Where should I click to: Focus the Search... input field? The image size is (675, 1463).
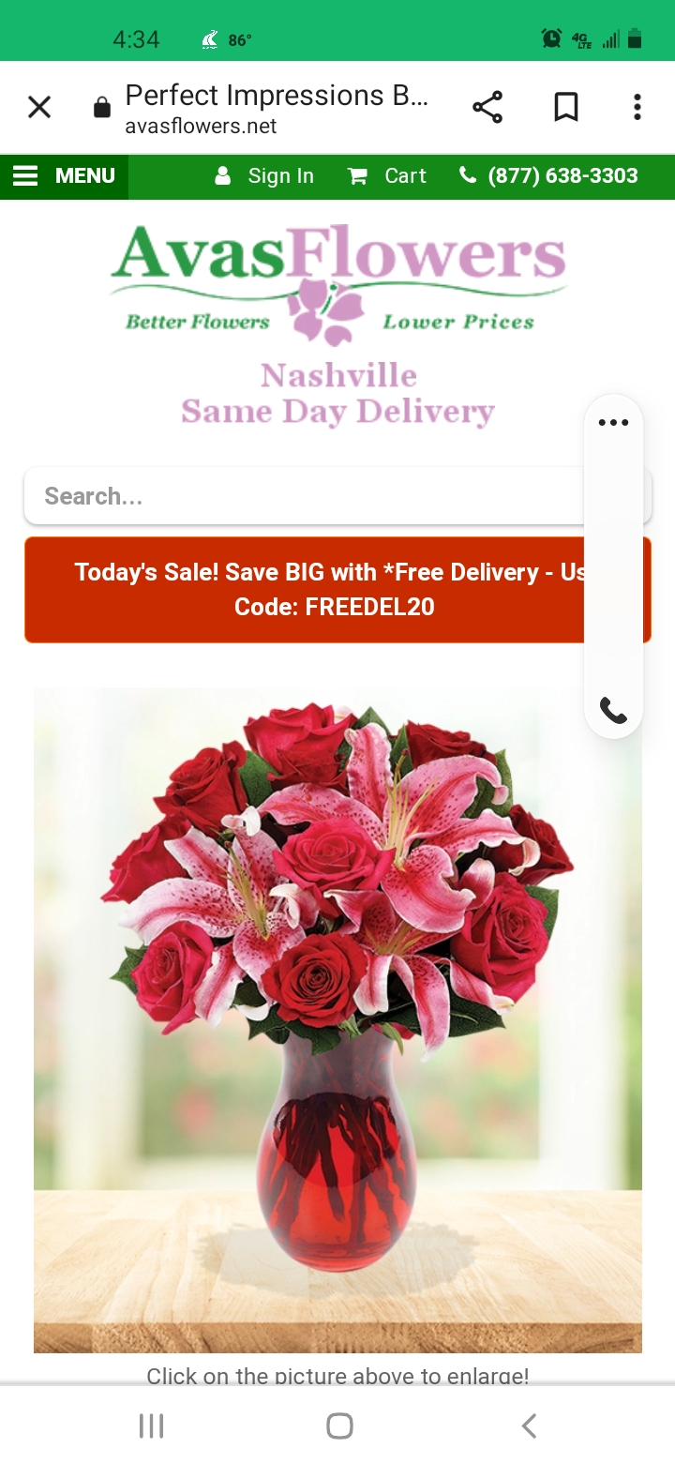305,496
